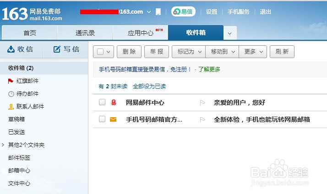Click the 手机号码邮箱直接登录易信 promo text
327x194 pixels.
(x=145, y=69)
